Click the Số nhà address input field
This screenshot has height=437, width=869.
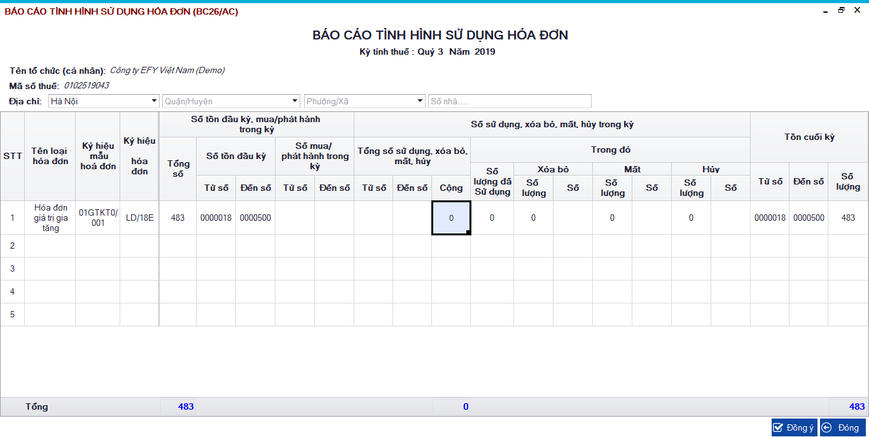510,101
